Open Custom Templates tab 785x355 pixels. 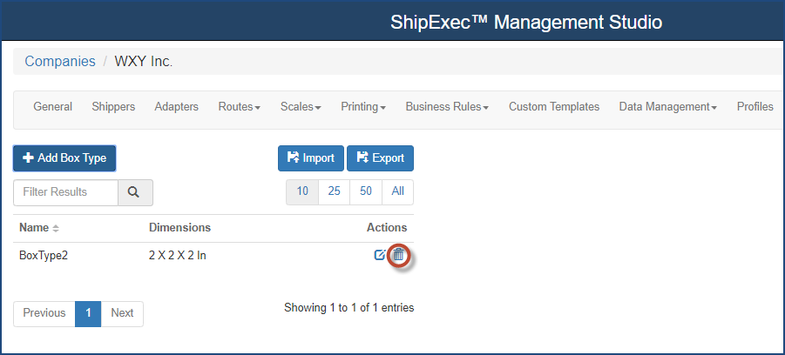(554, 106)
